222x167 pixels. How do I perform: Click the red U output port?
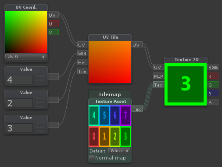(53, 23)
